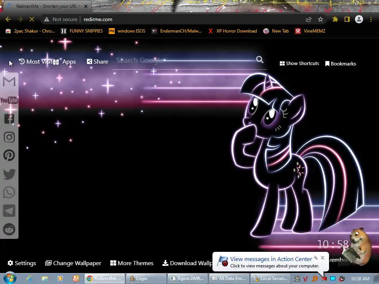
Task: Open YouTube from the left sidebar
Action: tap(9, 100)
